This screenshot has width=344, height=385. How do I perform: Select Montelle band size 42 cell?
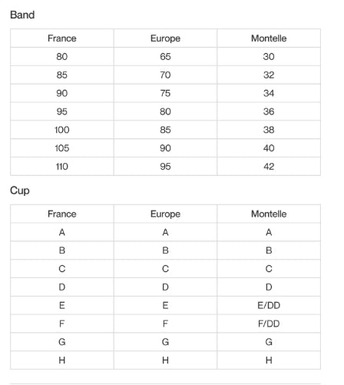(x=269, y=167)
